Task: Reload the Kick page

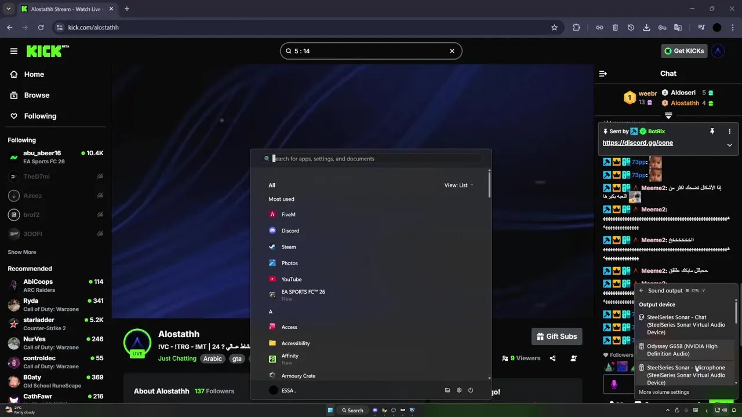Action: pos(41,27)
